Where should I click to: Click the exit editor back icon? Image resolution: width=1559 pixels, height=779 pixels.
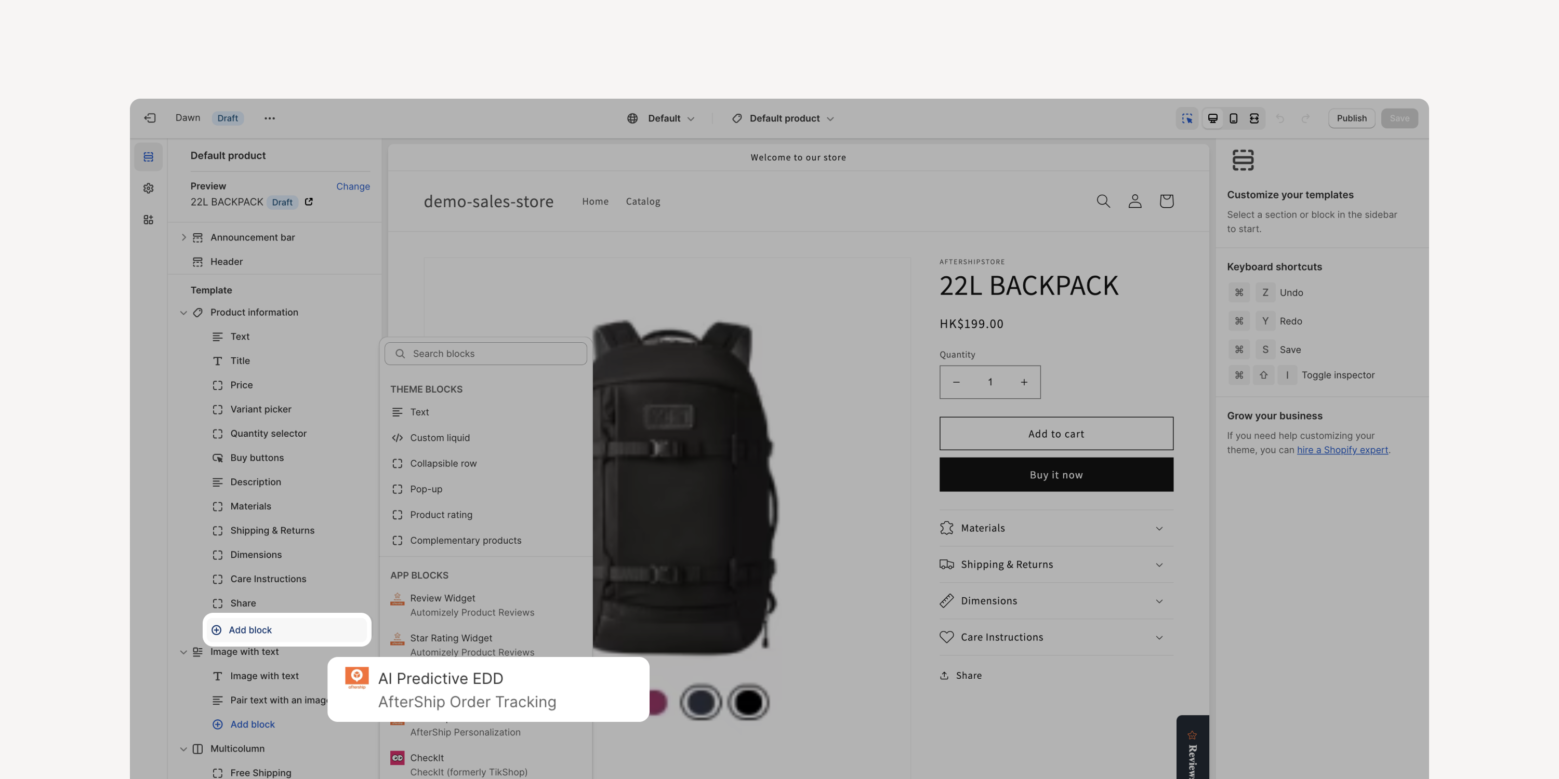(150, 118)
